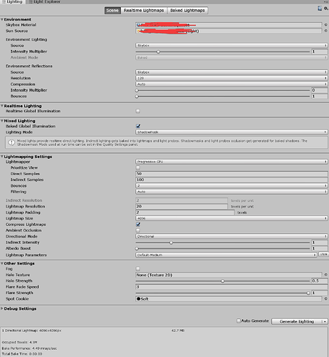
Task: Click the Halo Strength slider handle
Action: pos(222,281)
